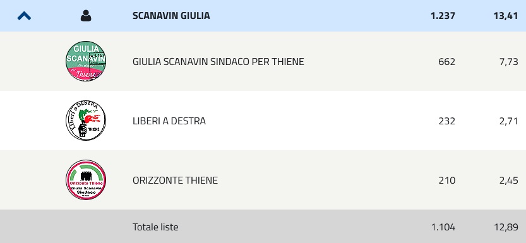The height and width of the screenshot is (243, 526).
Task: Click candidate percentage 13,41
Action: coord(506,16)
